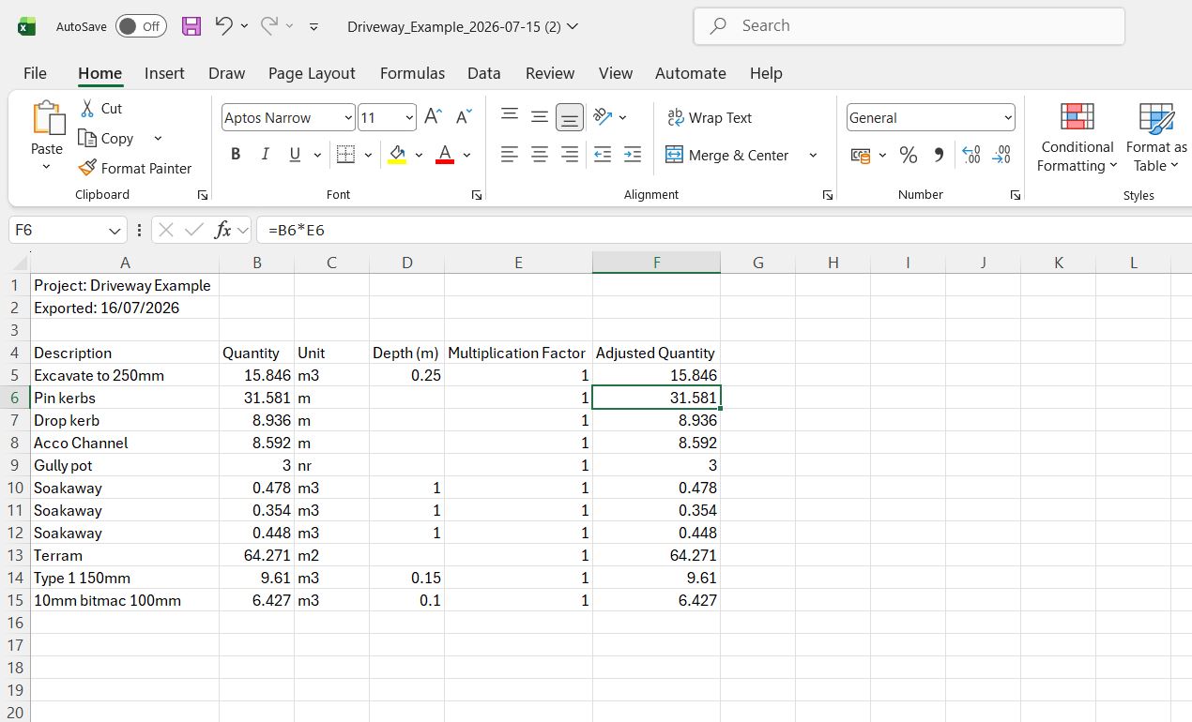The width and height of the screenshot is (1192, 722).
Task: Select bottom vertical align
Action: point(570,117)
